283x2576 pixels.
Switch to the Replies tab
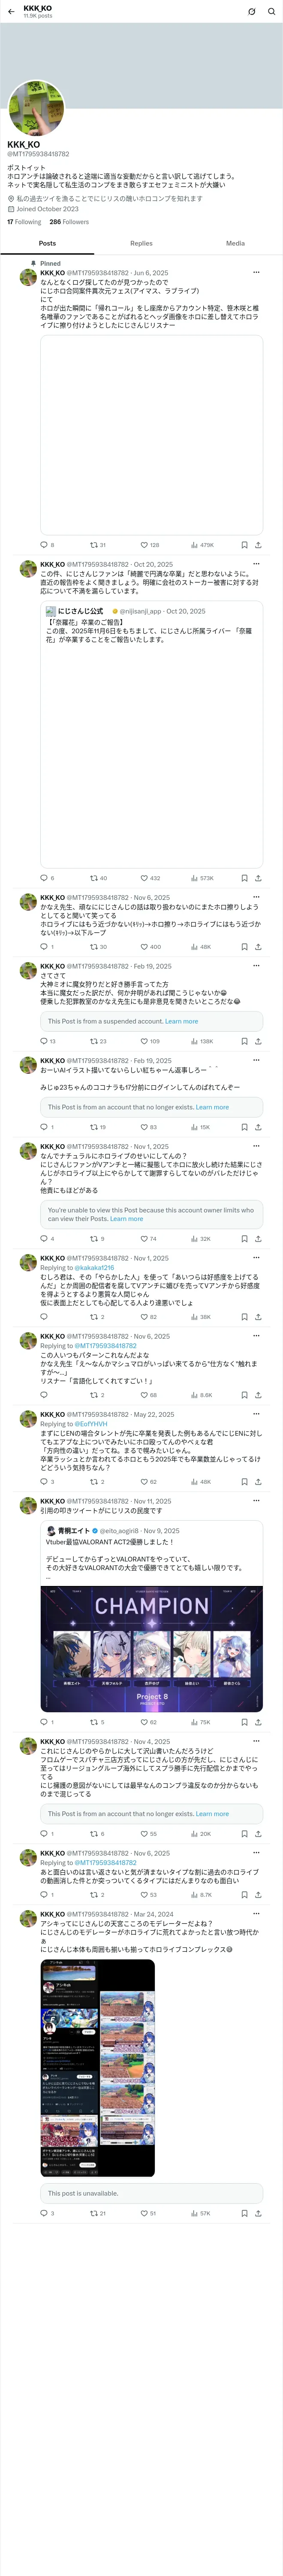(141, 243)
